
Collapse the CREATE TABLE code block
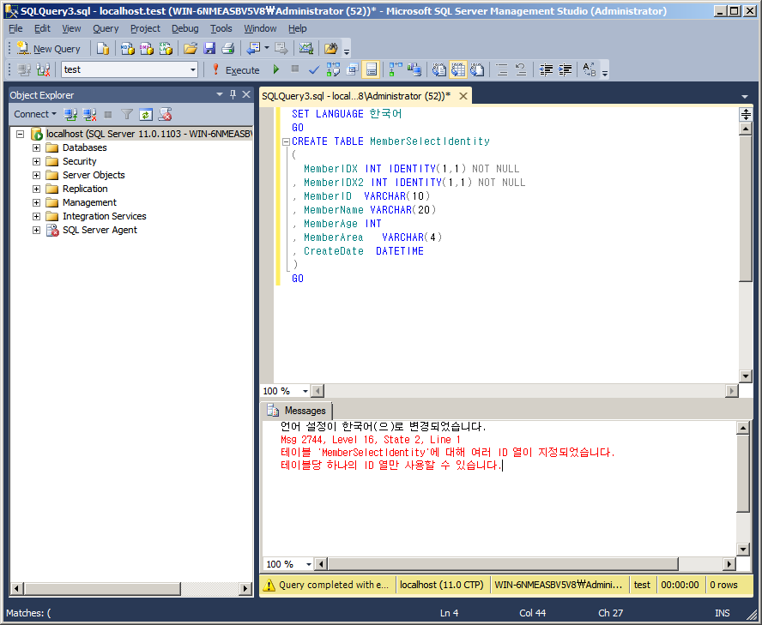point(287,141)
